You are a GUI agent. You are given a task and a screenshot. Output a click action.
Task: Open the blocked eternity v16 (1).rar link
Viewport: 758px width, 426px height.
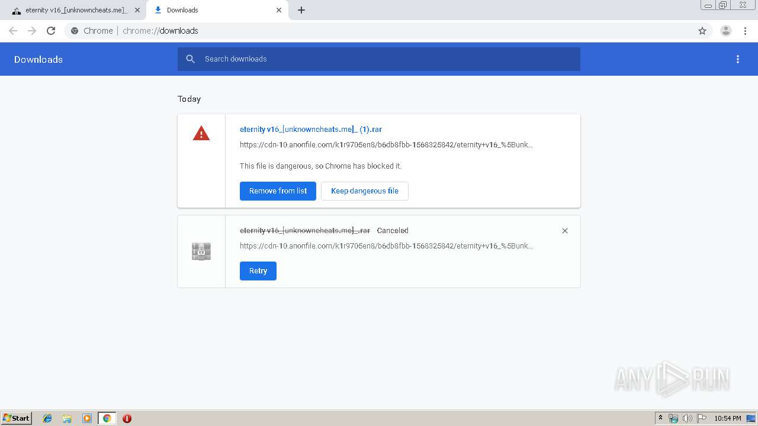[x=311, y=129]
